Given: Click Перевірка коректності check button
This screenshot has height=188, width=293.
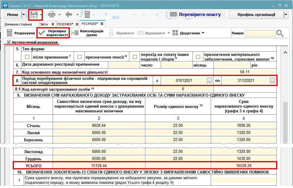Looking at the screenshot, I should [53, 33].
